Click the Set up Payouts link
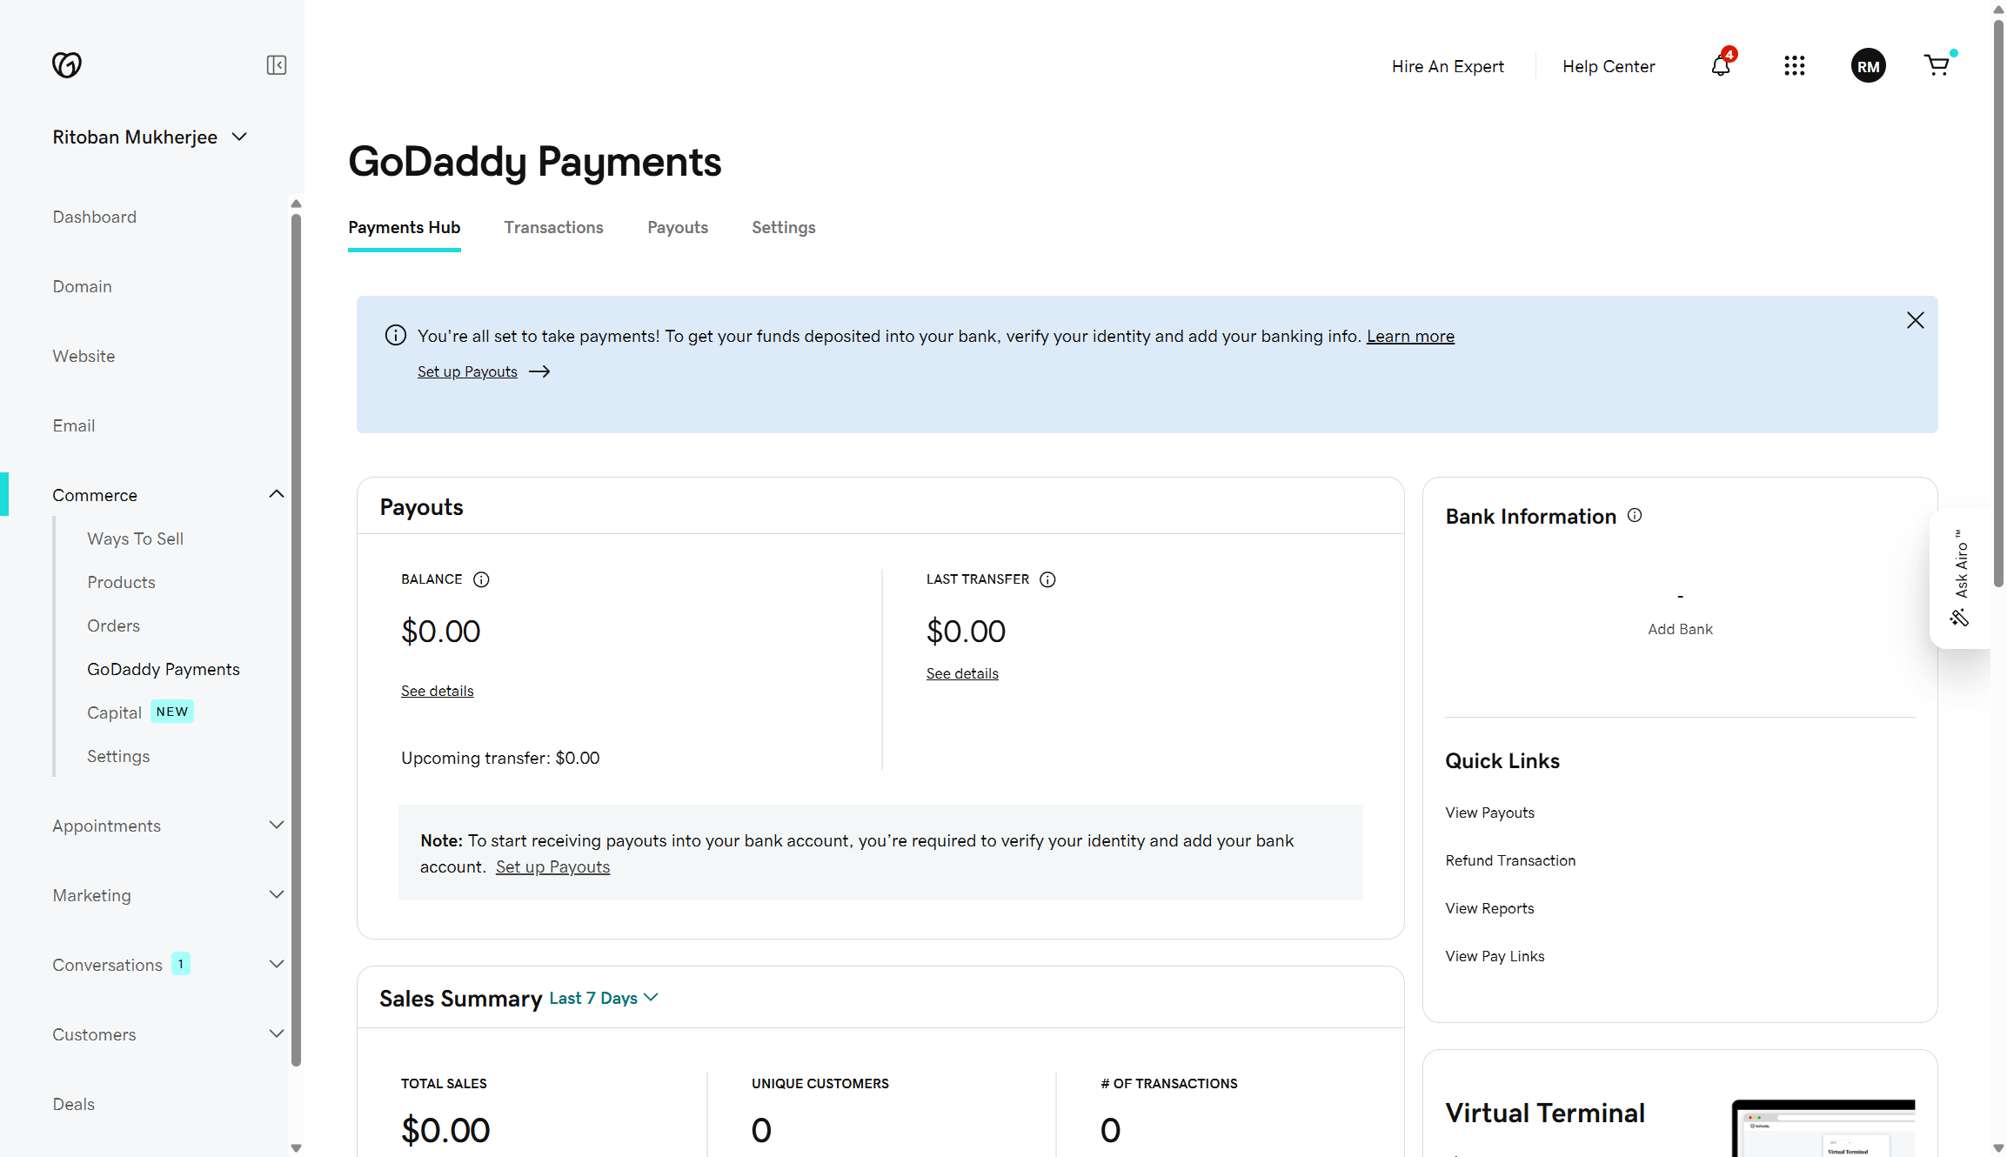This screenshot has width=2007, height=1157. point(467,371)
